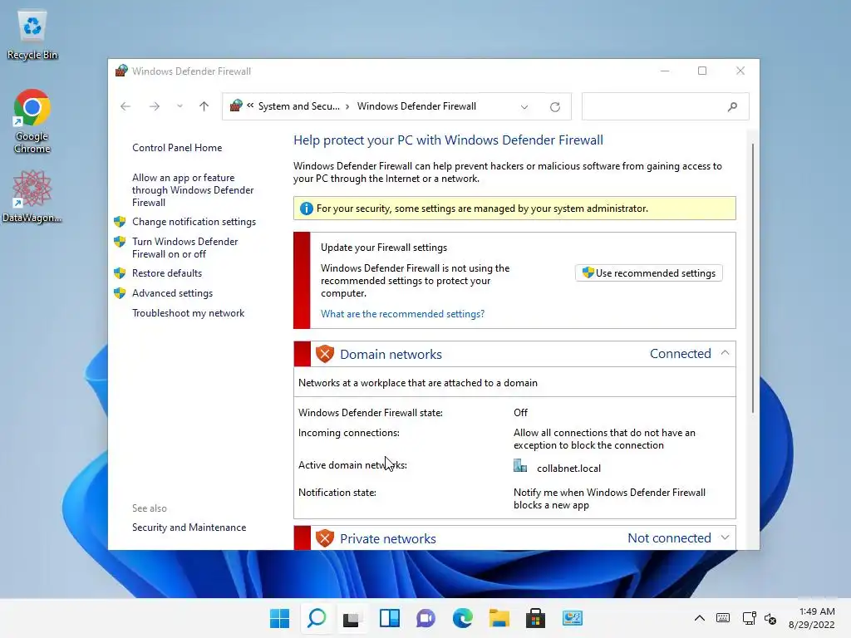Open Microsoft Store from taskbar
Screen dimensions: 851x638
tap(536, 618)
